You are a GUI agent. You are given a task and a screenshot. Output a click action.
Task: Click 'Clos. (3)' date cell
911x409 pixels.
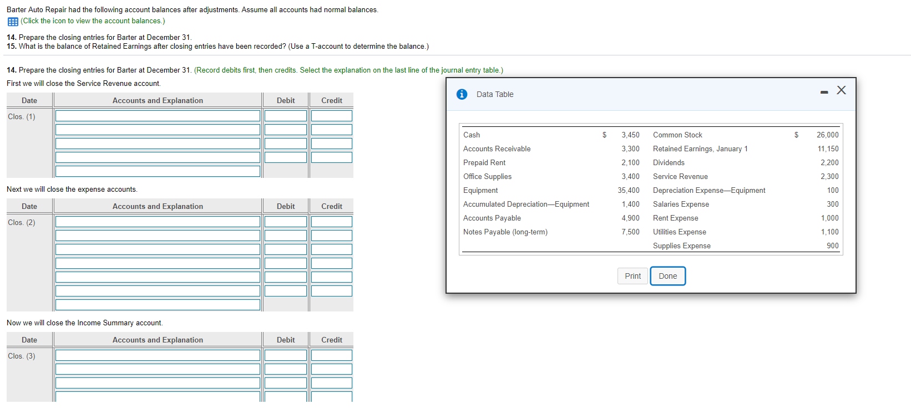click(22, 356)
